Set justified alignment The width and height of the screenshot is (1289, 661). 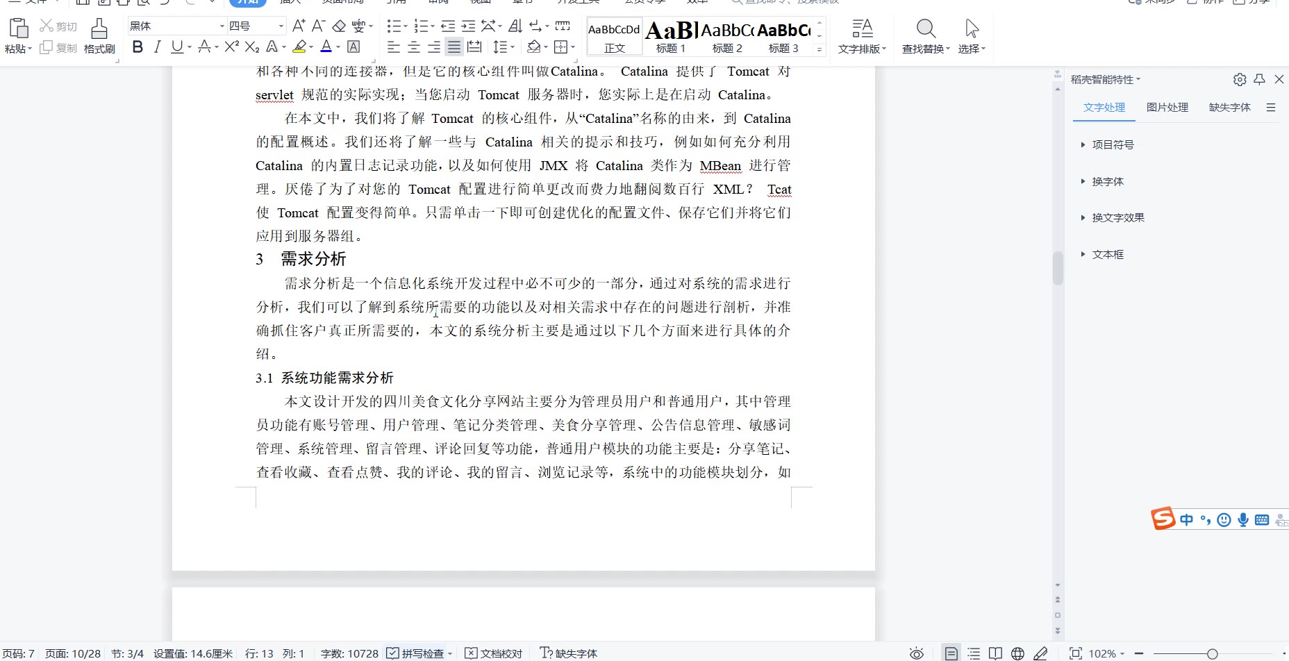point(454,47)
